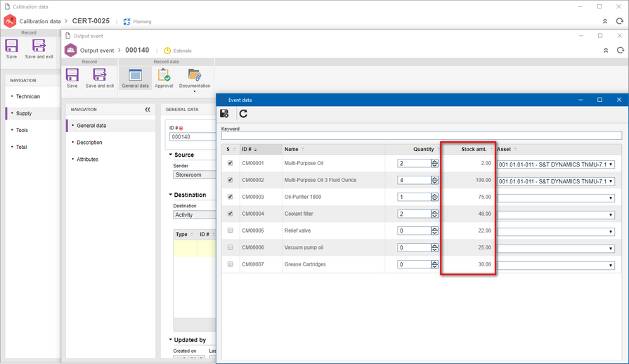Sort by the S column header

point(231,149)
